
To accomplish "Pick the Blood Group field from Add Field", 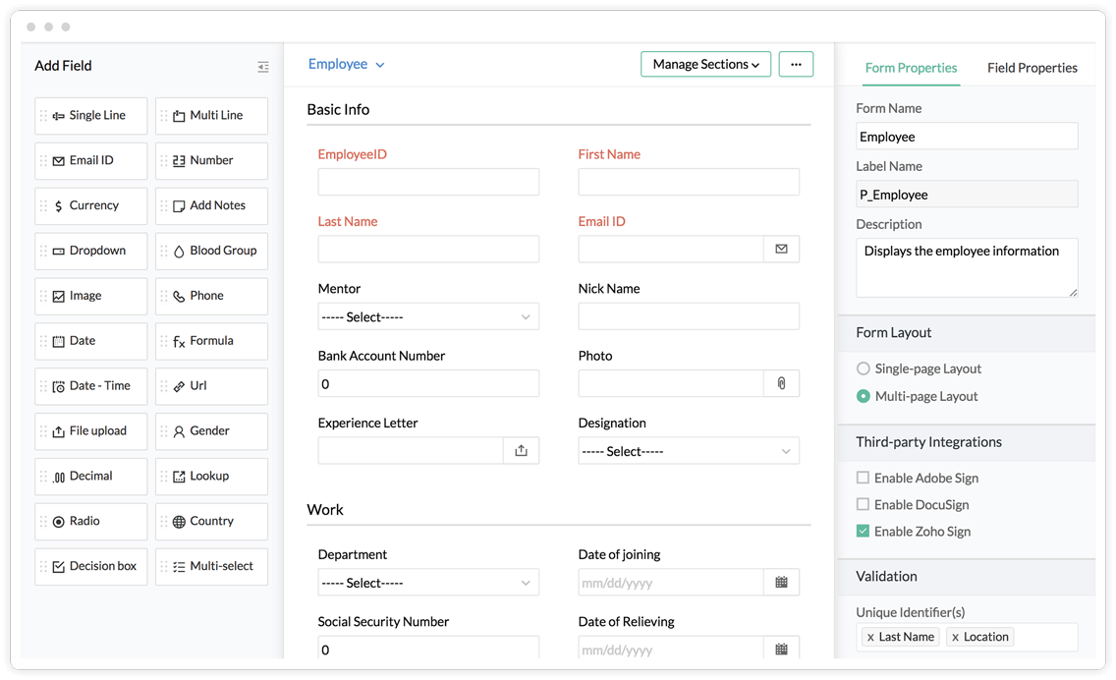I will (x=212, y=251).
